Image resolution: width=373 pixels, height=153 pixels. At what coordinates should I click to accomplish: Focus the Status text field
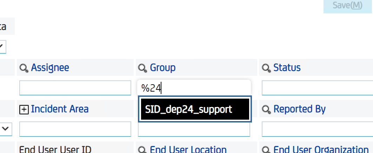[317, 88]
